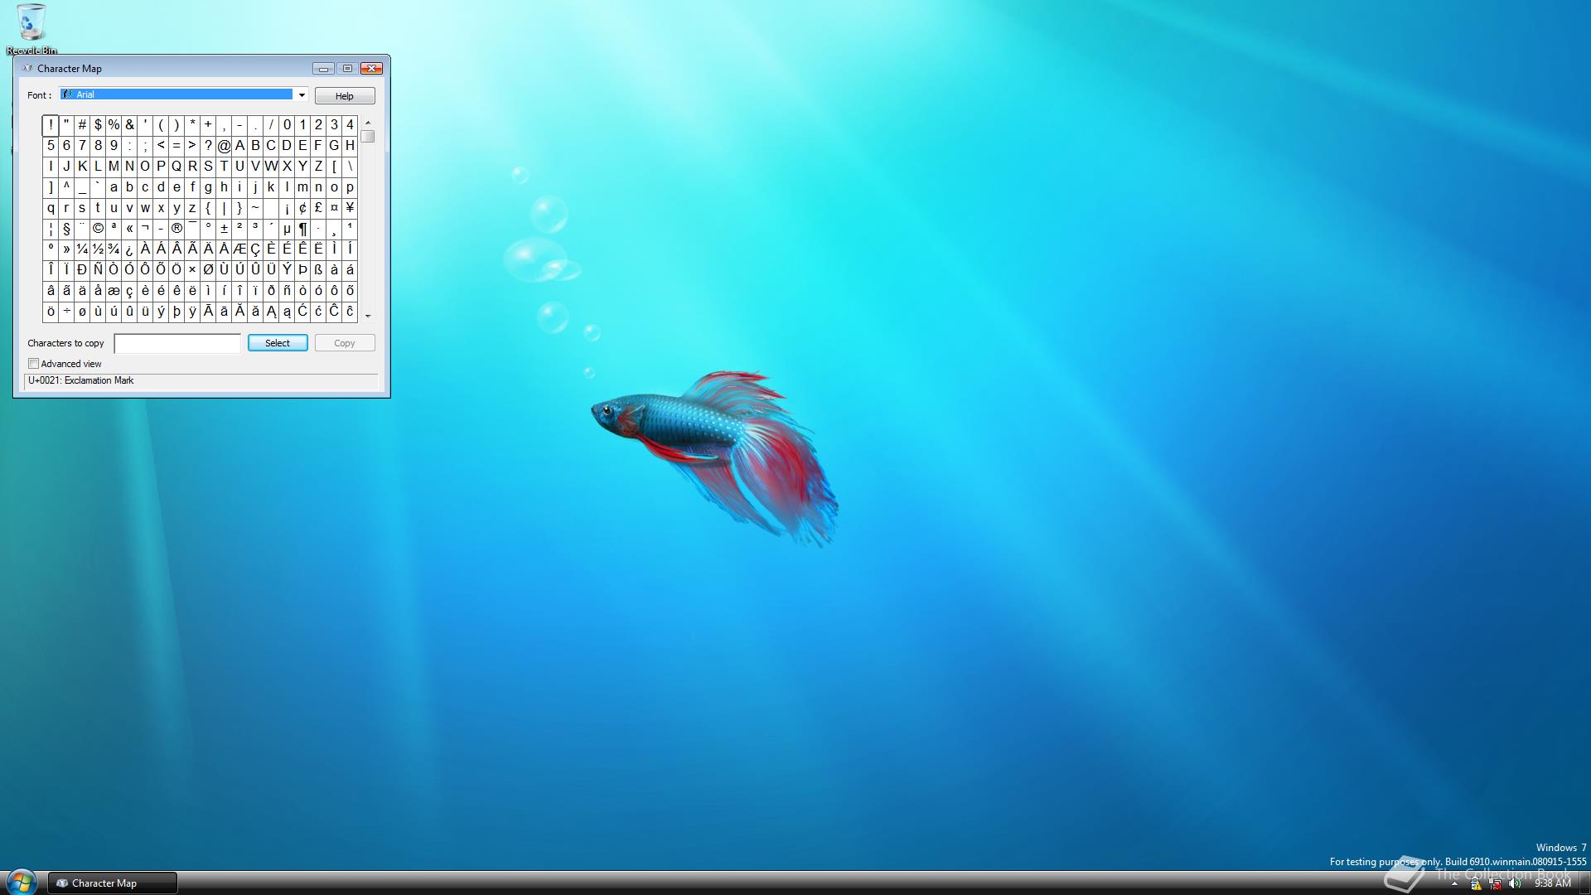The image size is (1591, 895).
Task: Select the cent ¢ character
Action: [302, 208]
